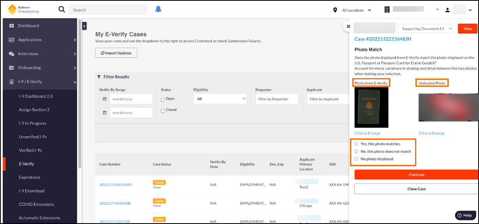
Task: Check the Closed status checkbox
Action: pos(163,110)
